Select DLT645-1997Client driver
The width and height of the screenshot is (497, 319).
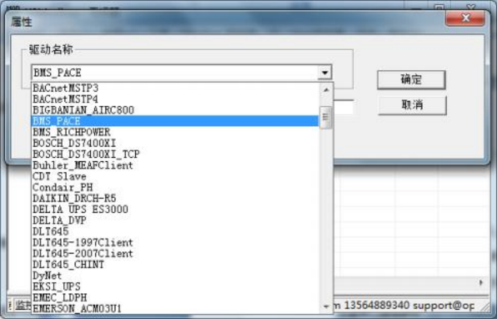click(175, 242)
